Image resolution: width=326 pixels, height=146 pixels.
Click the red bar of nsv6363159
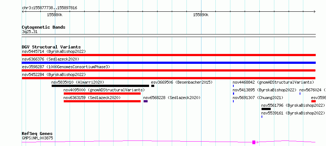coord(102,101)
